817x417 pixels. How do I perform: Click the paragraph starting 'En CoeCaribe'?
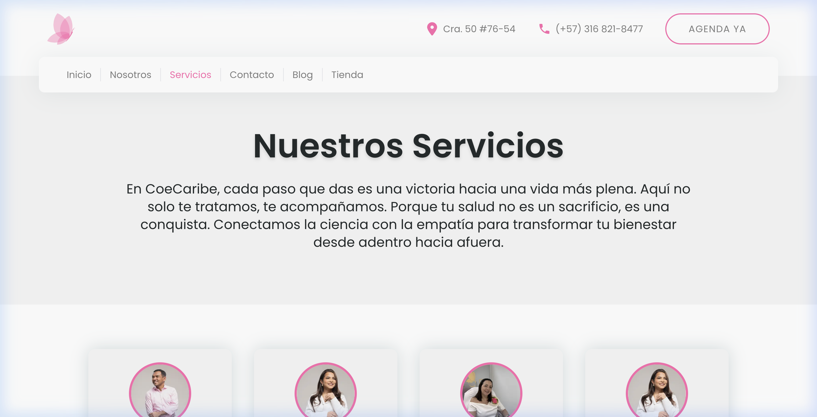point(408,215)
